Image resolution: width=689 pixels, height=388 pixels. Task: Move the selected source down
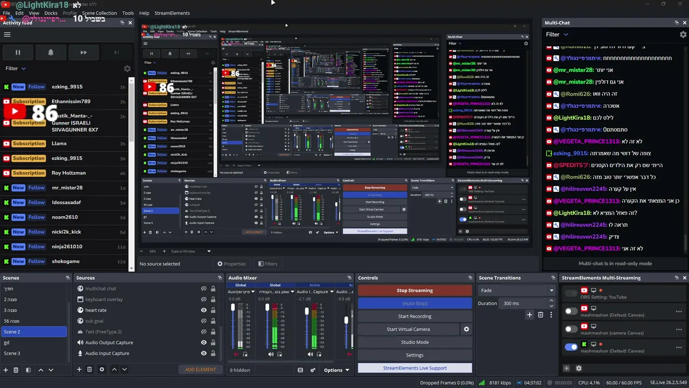[124, 370]
